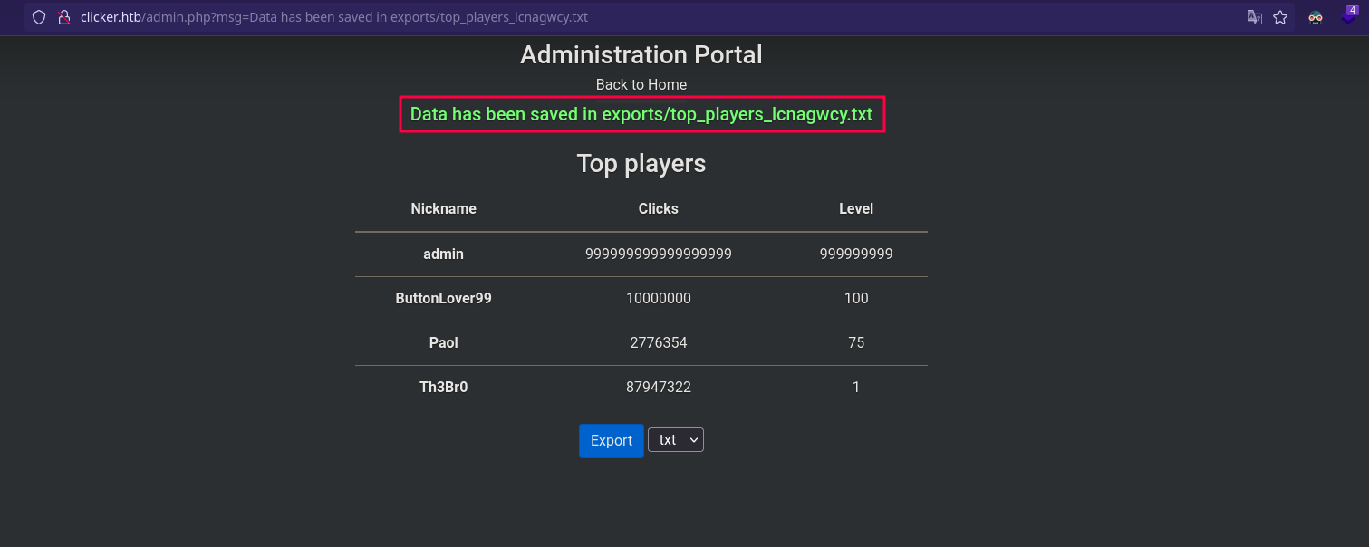Screen dimensions: 1369x547
Task: Click the URL address bar text
Action: [335, 17]
